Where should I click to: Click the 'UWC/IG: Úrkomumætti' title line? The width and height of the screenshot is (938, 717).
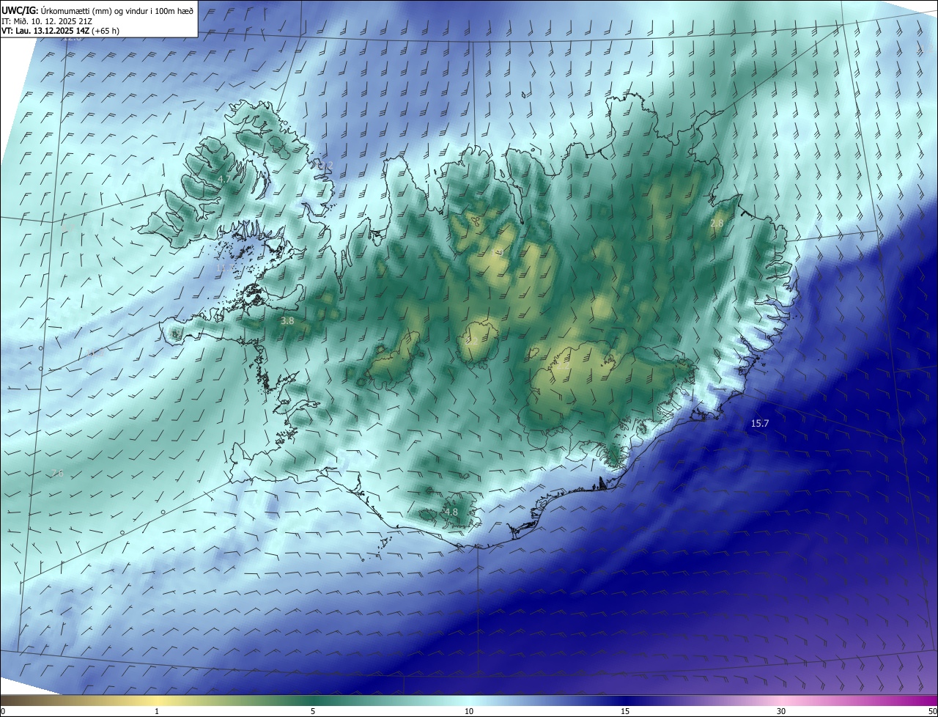[97, 10]
